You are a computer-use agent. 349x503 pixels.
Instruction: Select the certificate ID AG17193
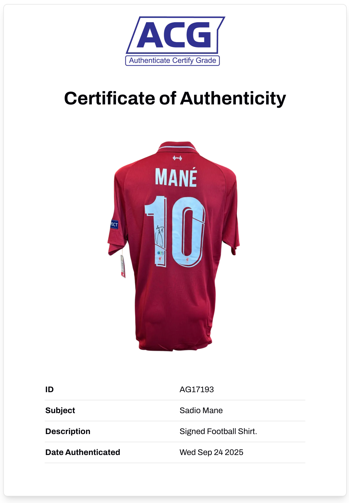[x=196, y=389]
